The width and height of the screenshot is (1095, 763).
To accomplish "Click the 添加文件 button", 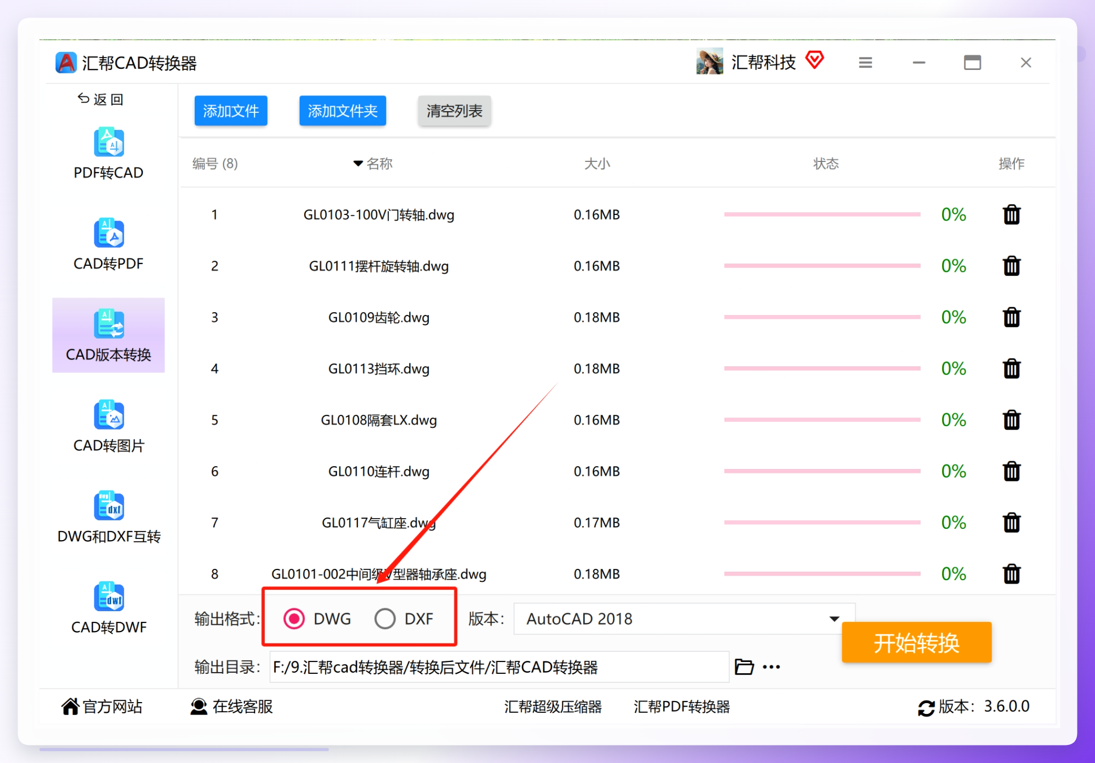I will 231,111.
